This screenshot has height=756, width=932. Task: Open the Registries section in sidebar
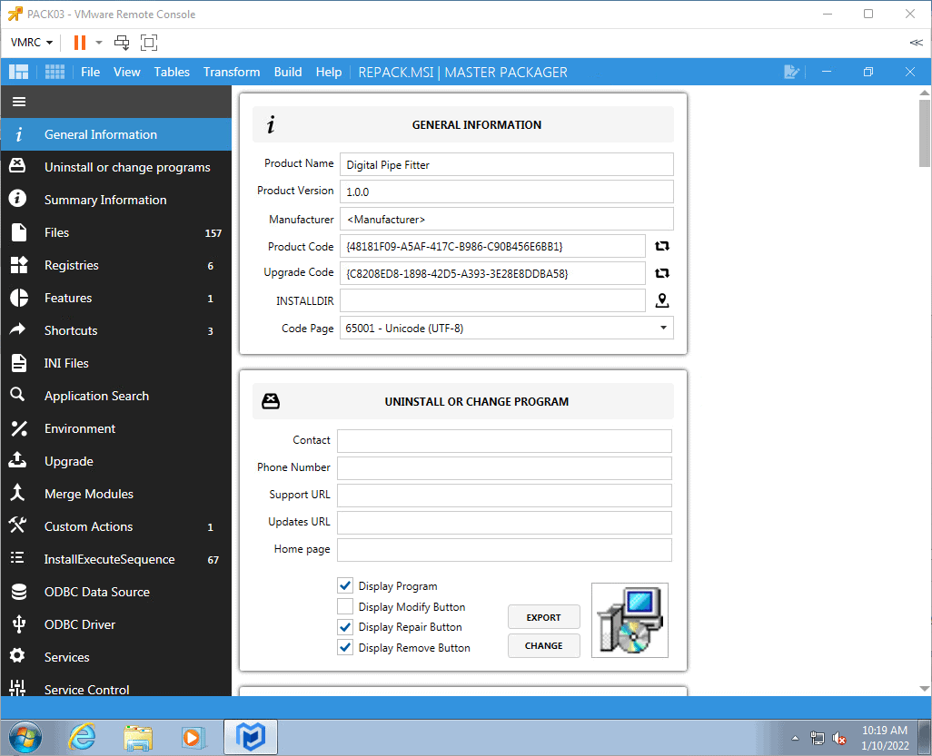tap(73, 265)
